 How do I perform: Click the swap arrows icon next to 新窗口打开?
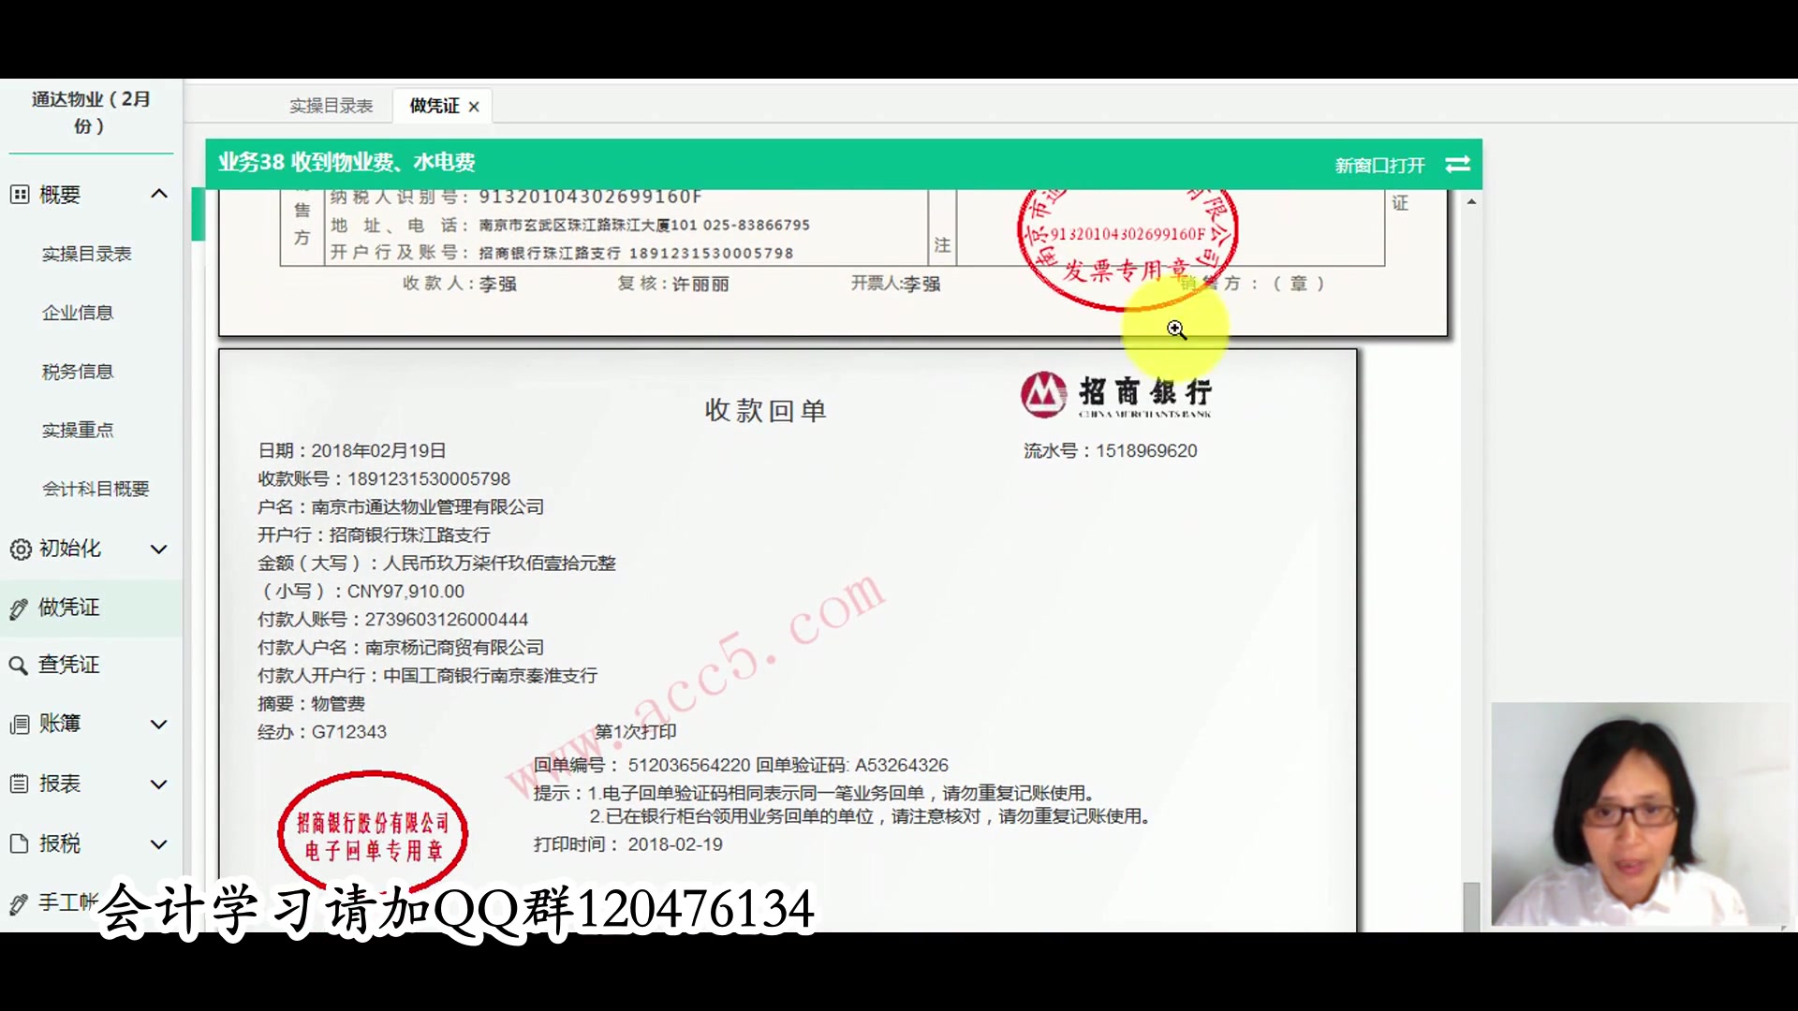[1457, 164]
